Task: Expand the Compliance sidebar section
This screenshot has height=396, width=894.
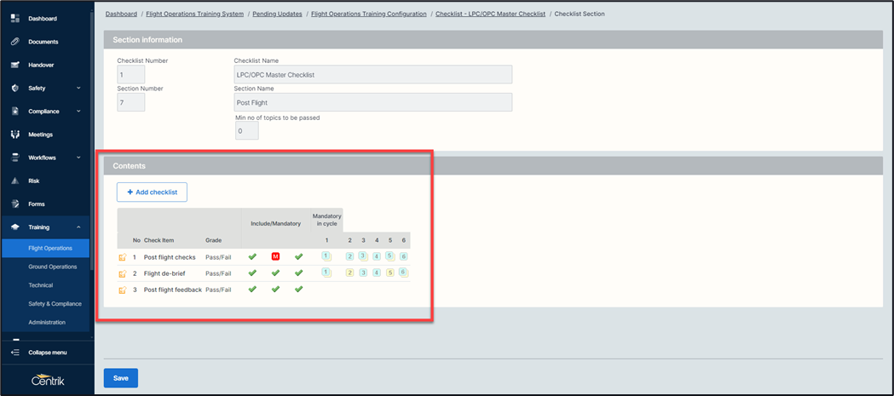Action: pyautogui.click(x=78, y=112)
